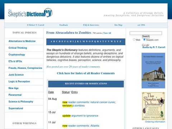Open Logic & Perception index
This screenshot has height=129, width=172.
click(19, 81)
